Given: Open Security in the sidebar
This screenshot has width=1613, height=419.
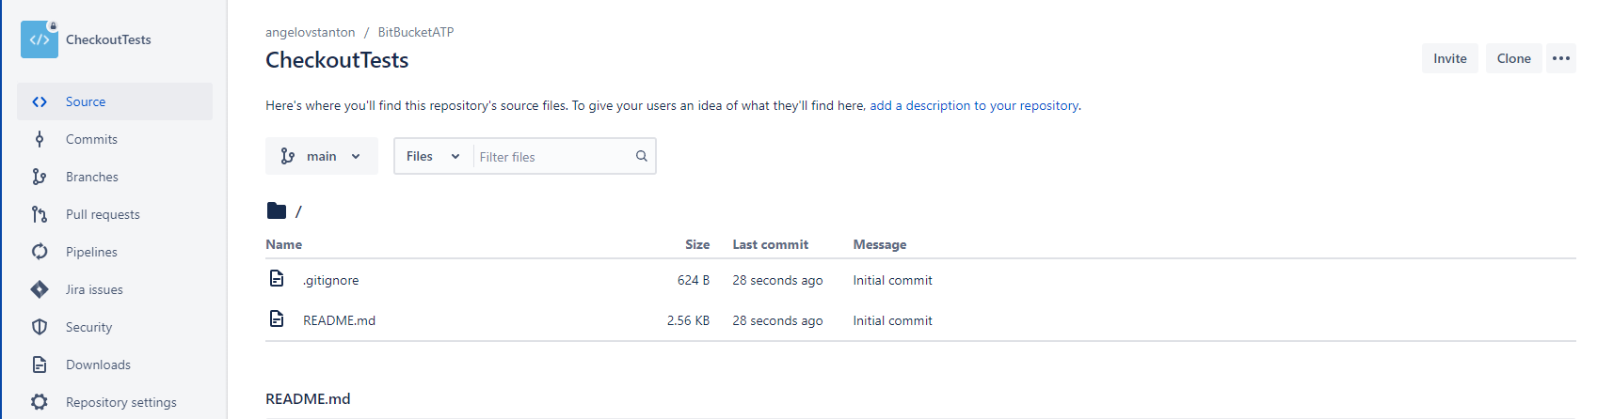Looking at the screenshot, I should point(115,327).
